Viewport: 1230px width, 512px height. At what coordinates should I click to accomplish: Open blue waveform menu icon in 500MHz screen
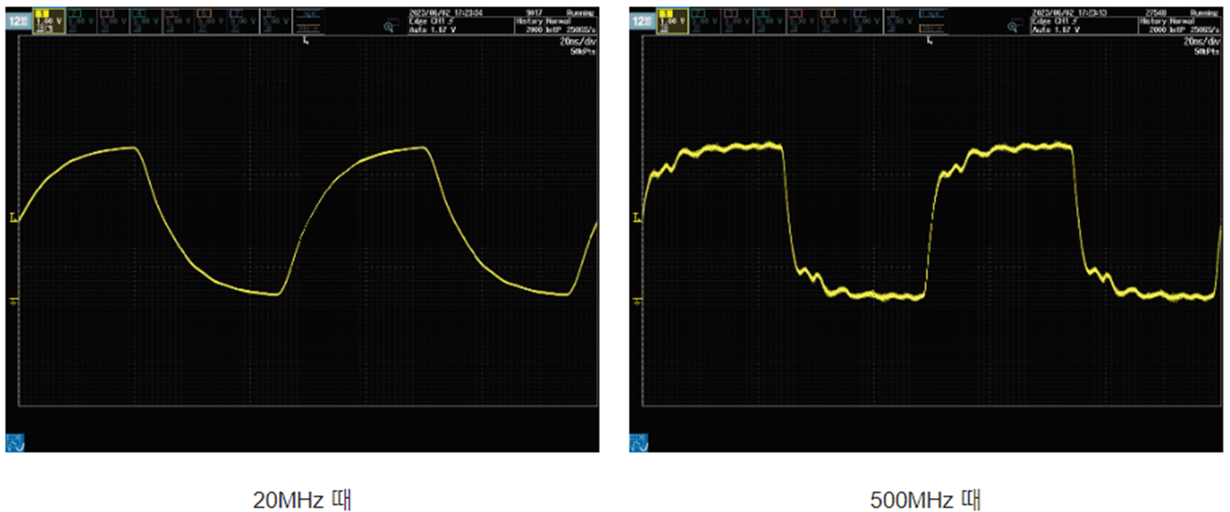coord(638,443)
